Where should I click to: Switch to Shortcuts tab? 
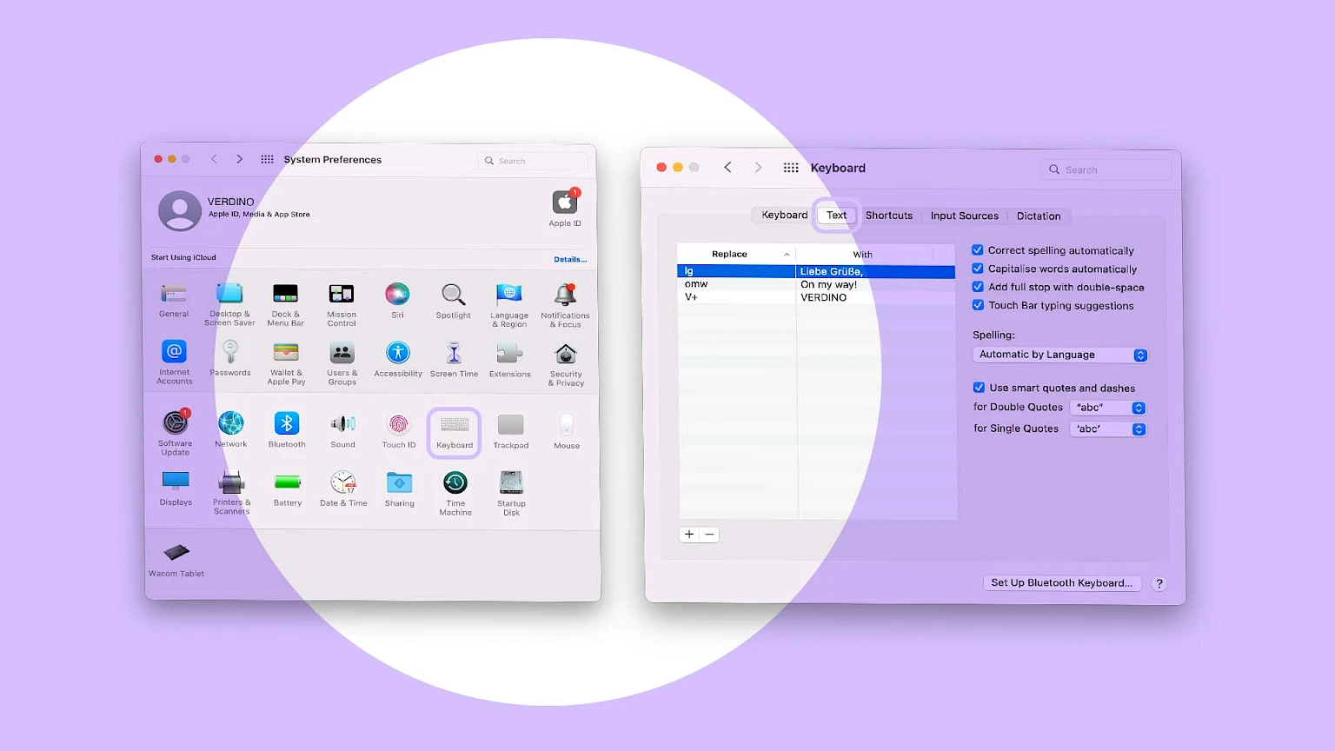pyautogui.click(x=889, y=215)
